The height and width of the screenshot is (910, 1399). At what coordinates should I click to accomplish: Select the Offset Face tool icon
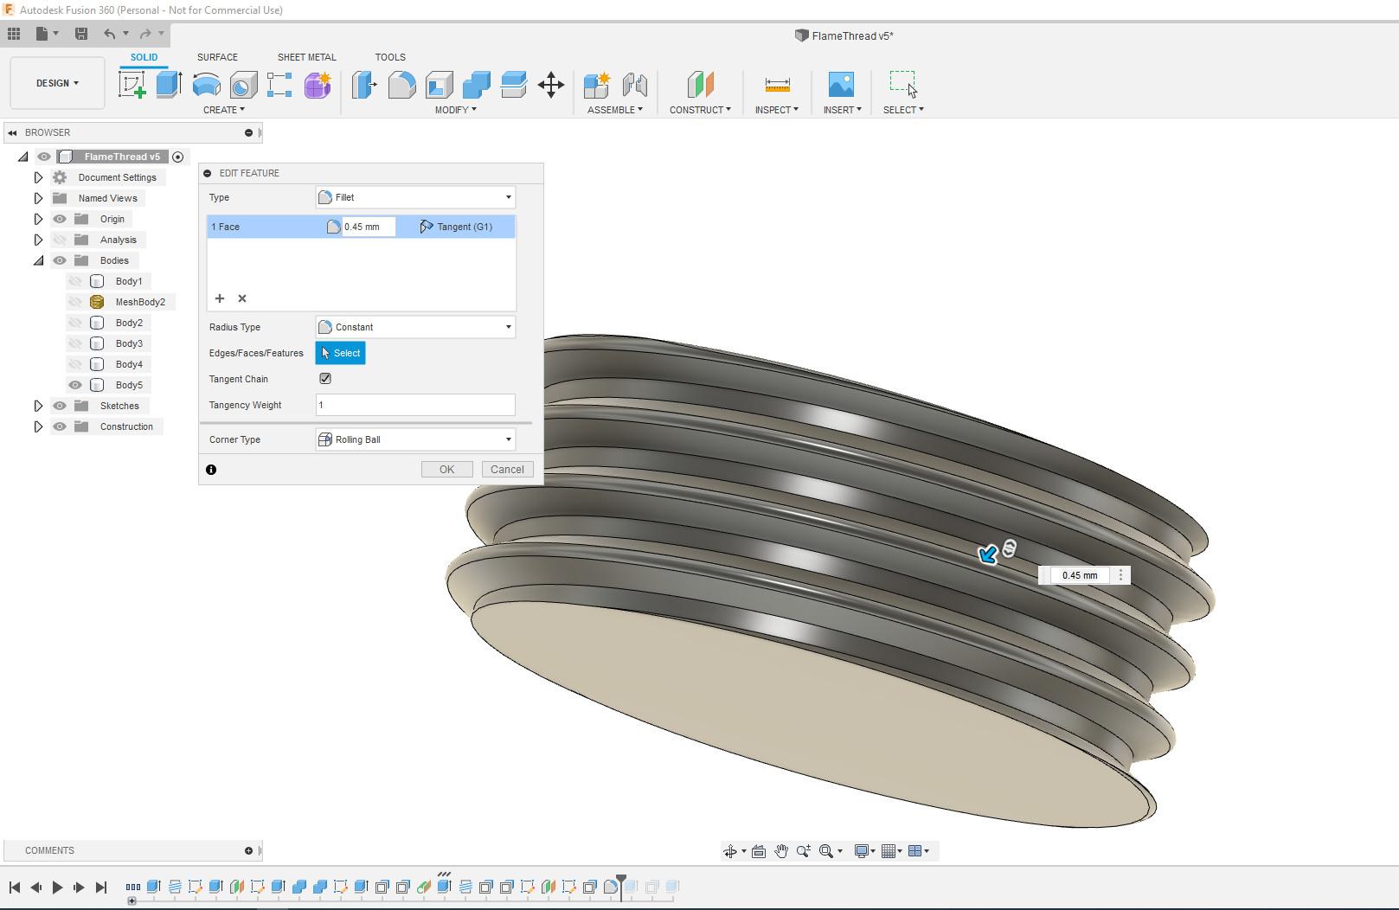pyautogui.click(x=513, y=85)
